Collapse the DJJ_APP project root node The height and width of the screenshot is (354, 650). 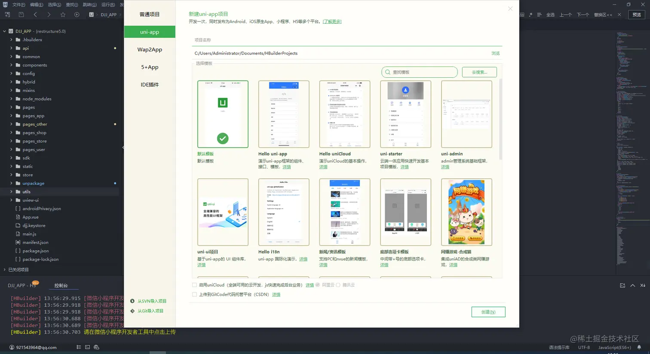[4, 31]
